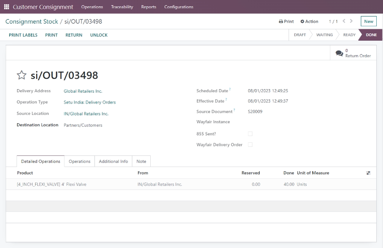Mark si/OUT/03498 as favorite with star

(22, 75)
